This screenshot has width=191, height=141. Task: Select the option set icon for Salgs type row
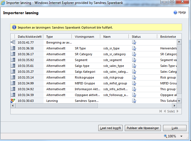13,66
